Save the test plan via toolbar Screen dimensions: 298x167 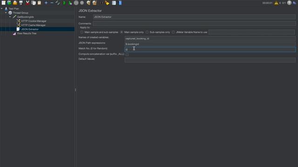[21, 3]
